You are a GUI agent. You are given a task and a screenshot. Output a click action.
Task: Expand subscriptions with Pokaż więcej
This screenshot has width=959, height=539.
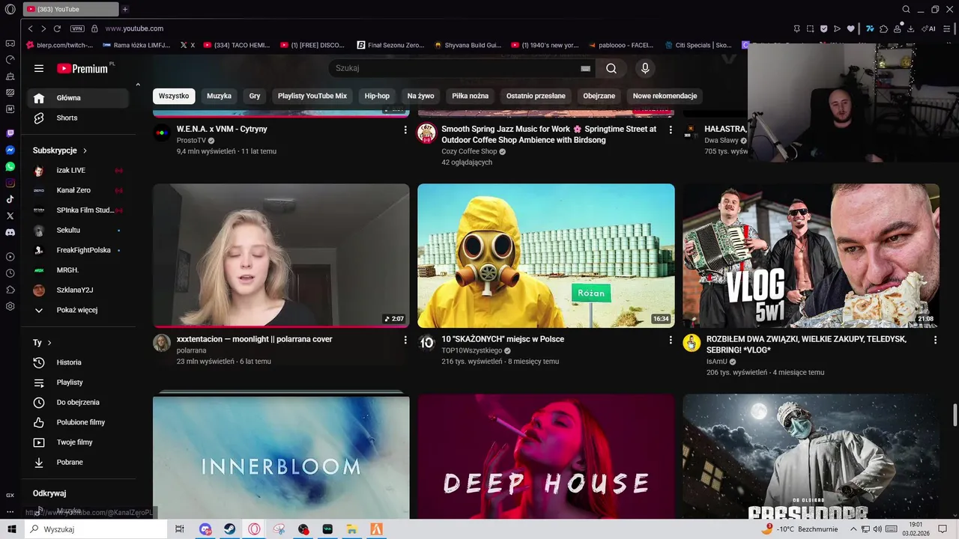tap(79, 310)
